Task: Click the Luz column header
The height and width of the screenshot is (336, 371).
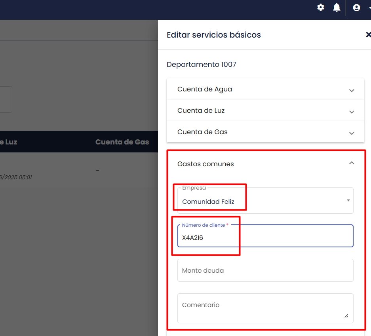Action: [9, 142]
